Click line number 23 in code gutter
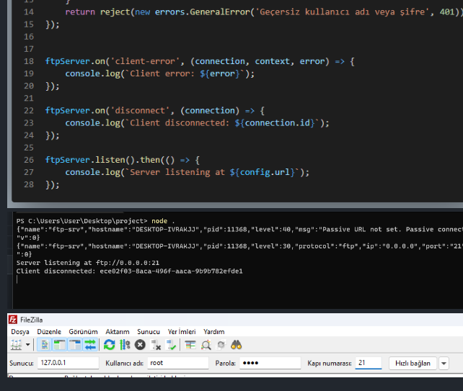Screen dimensions: 463x391 29,123
